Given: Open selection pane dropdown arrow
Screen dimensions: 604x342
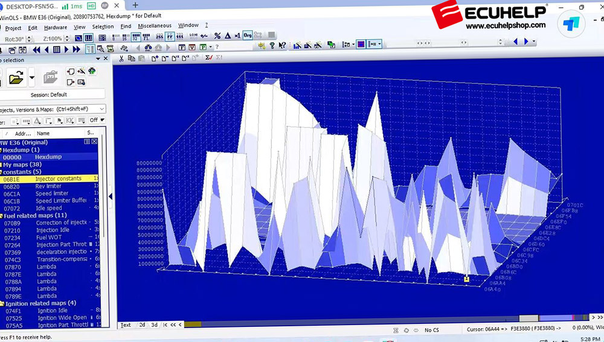Looking at the screenshot, I should 98,59.
